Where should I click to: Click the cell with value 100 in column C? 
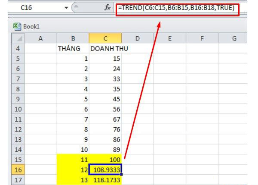(x=105, y=159)
